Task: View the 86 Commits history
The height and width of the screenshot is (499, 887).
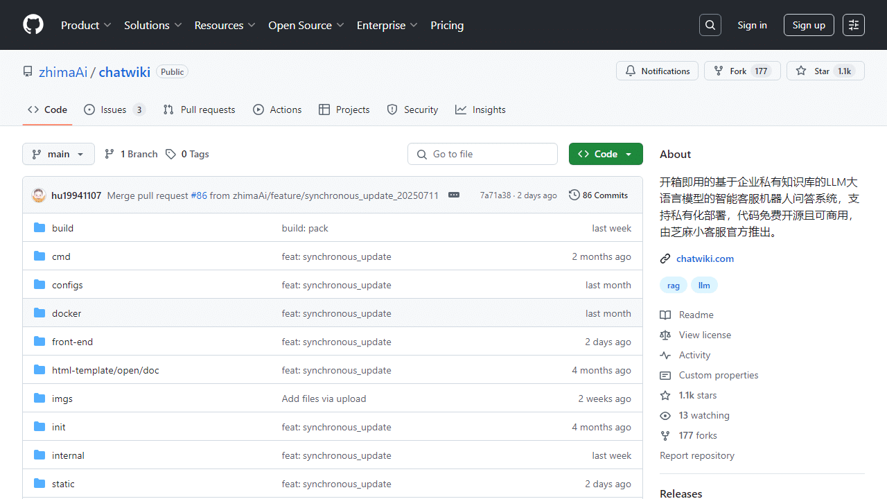Action: click(x=598, y=195)
